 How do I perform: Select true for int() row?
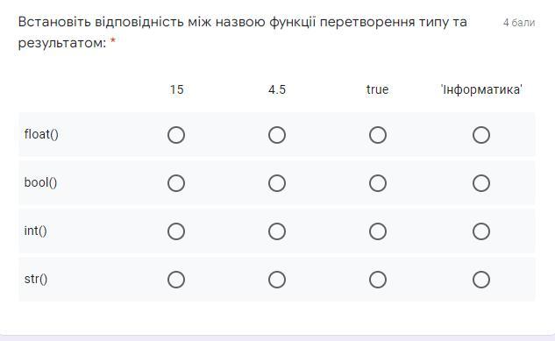pyautogui.click(x=378, y=231)
